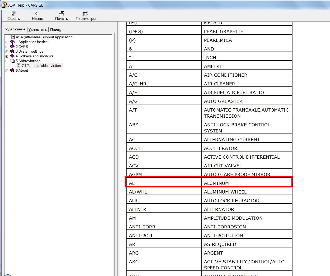Select the Содержание (Contents) tab
The width and height of the screenshot is (330, 276).
pyautogui.click(x=15, y=29)
